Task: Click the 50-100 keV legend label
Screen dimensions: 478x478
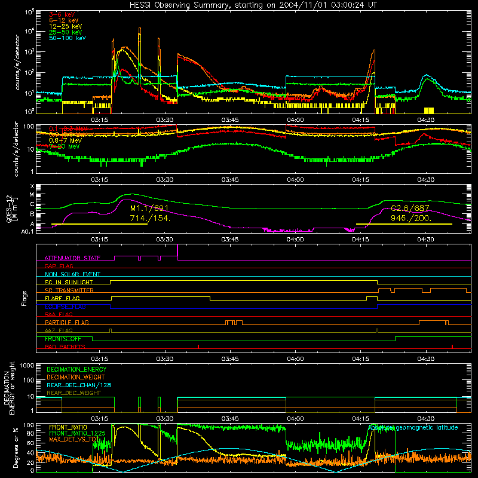Action: point(68,38)
